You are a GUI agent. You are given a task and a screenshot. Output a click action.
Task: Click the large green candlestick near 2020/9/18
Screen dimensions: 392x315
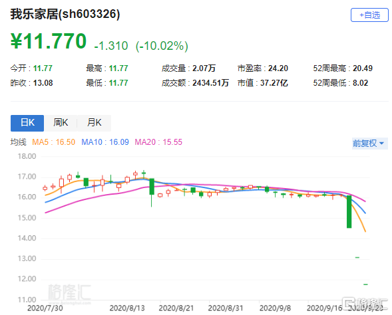pyautogui.click(x=349, y=212)
